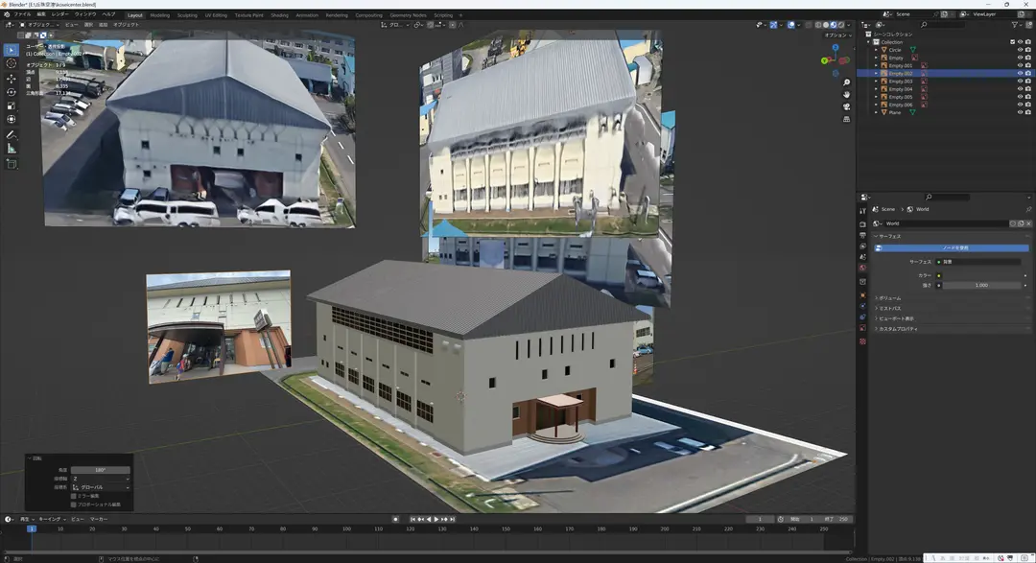
Task: Switch to the UV Editing workspace tab
Action: pyautogui.click(x=216, y=15)
